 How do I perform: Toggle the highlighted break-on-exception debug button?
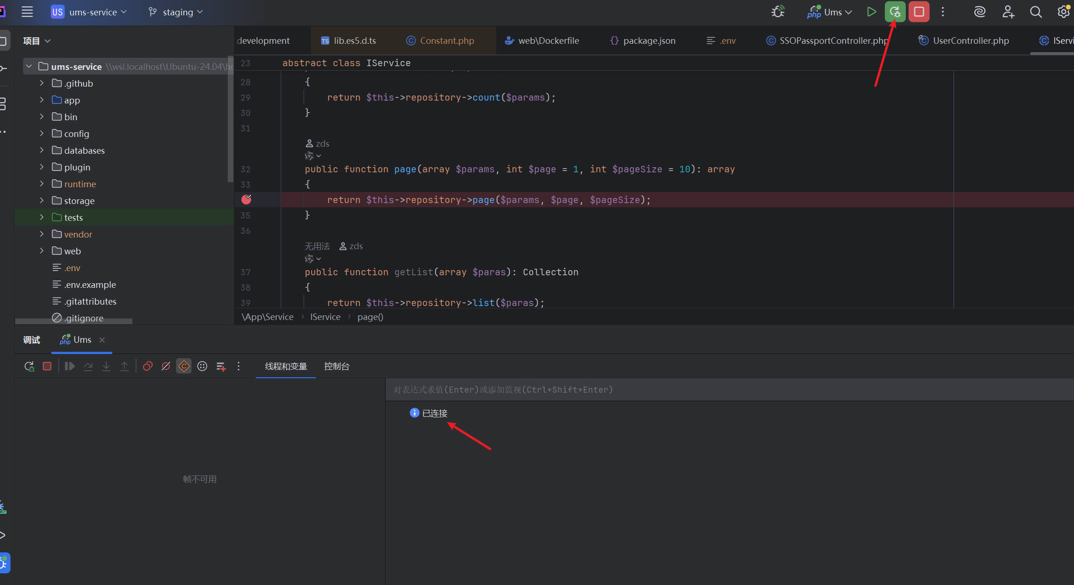184,367
